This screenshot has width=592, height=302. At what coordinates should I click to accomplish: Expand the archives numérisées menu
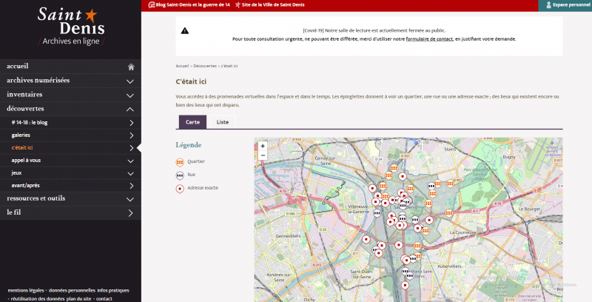[130, 81]
